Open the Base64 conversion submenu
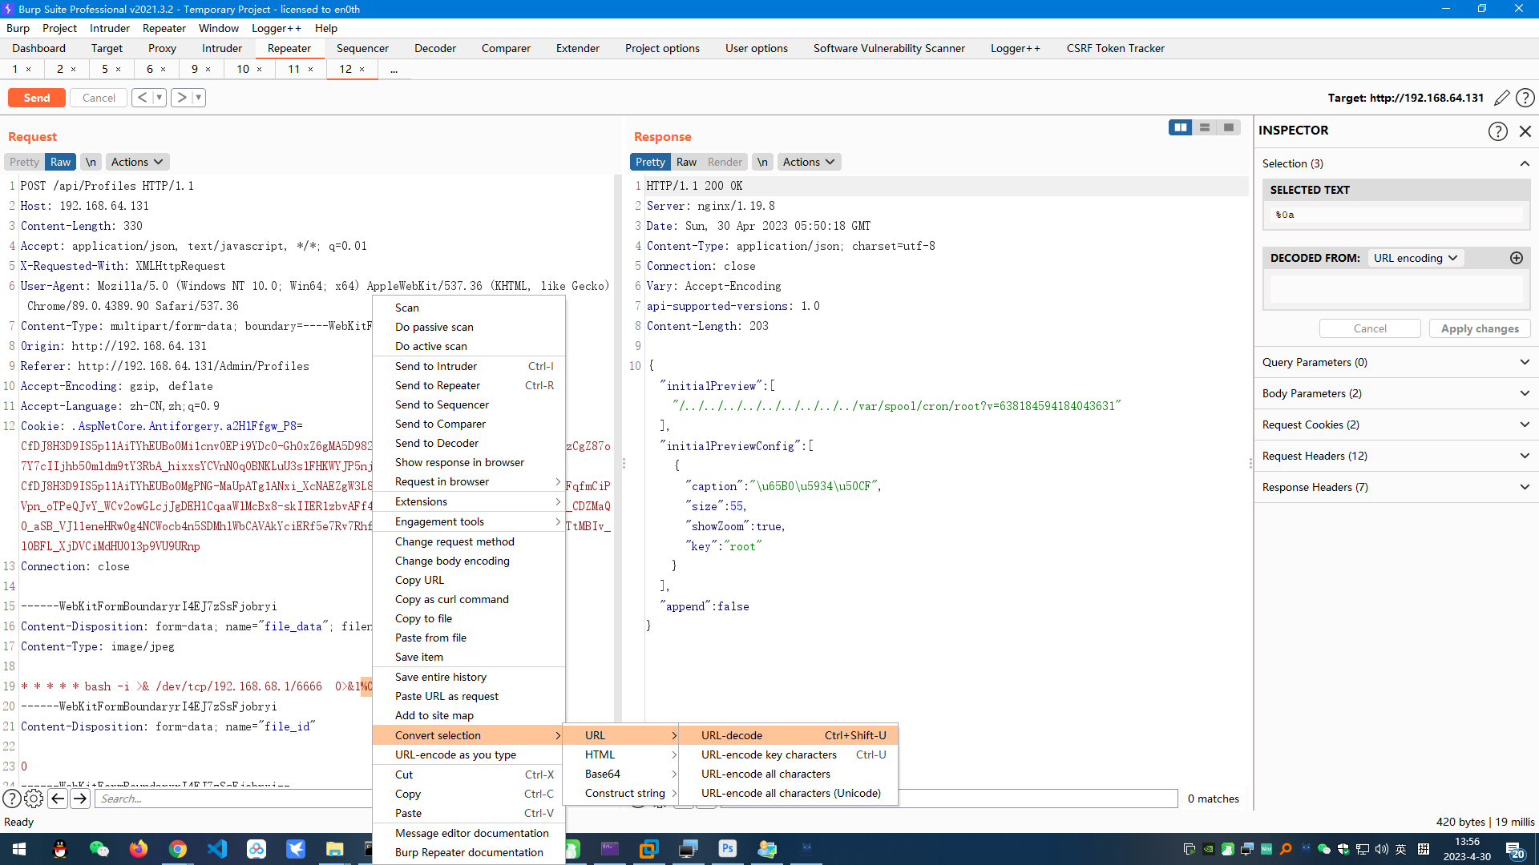The width and height of the screenshot is (1539, 865). [x=620, y=774]
